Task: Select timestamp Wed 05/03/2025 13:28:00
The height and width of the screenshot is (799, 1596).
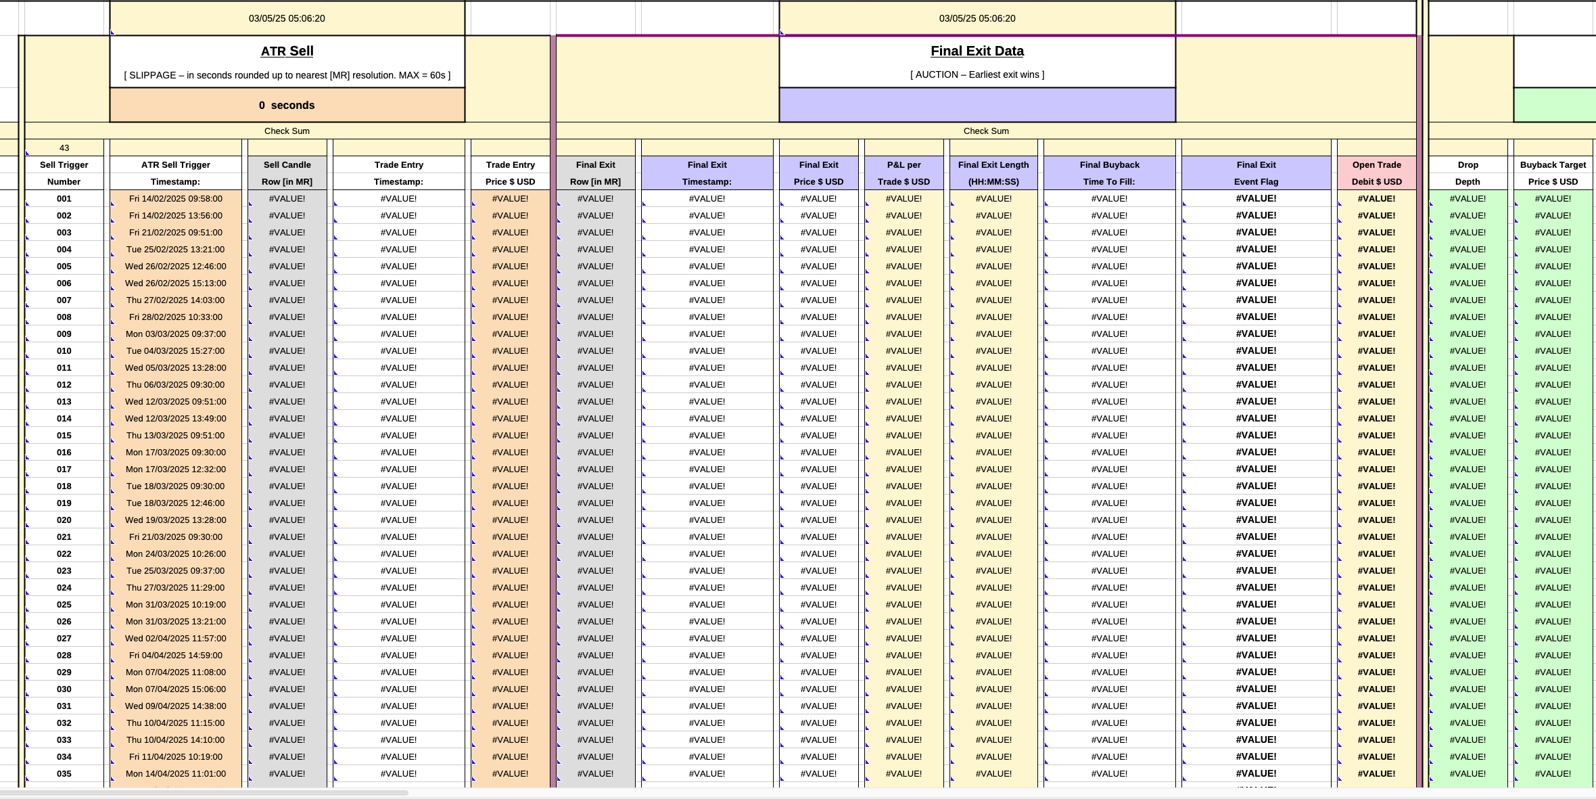Action: 176,367
